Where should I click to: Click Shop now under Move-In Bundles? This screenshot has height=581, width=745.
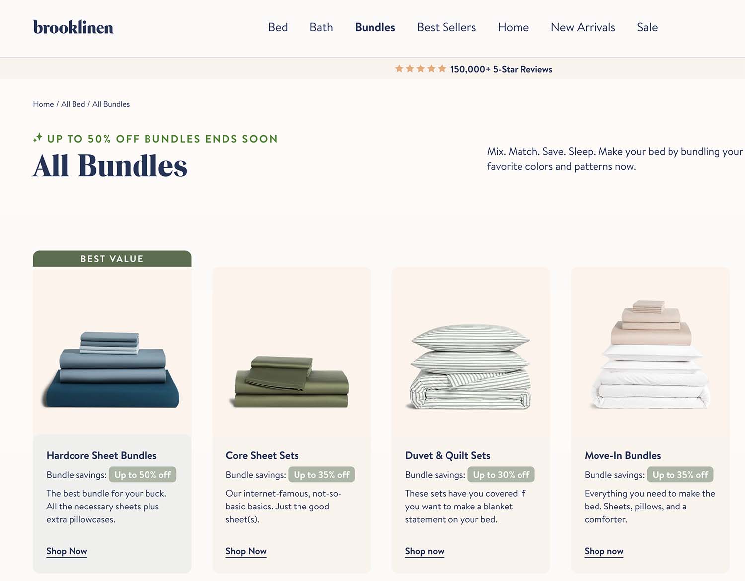point(604,551)
